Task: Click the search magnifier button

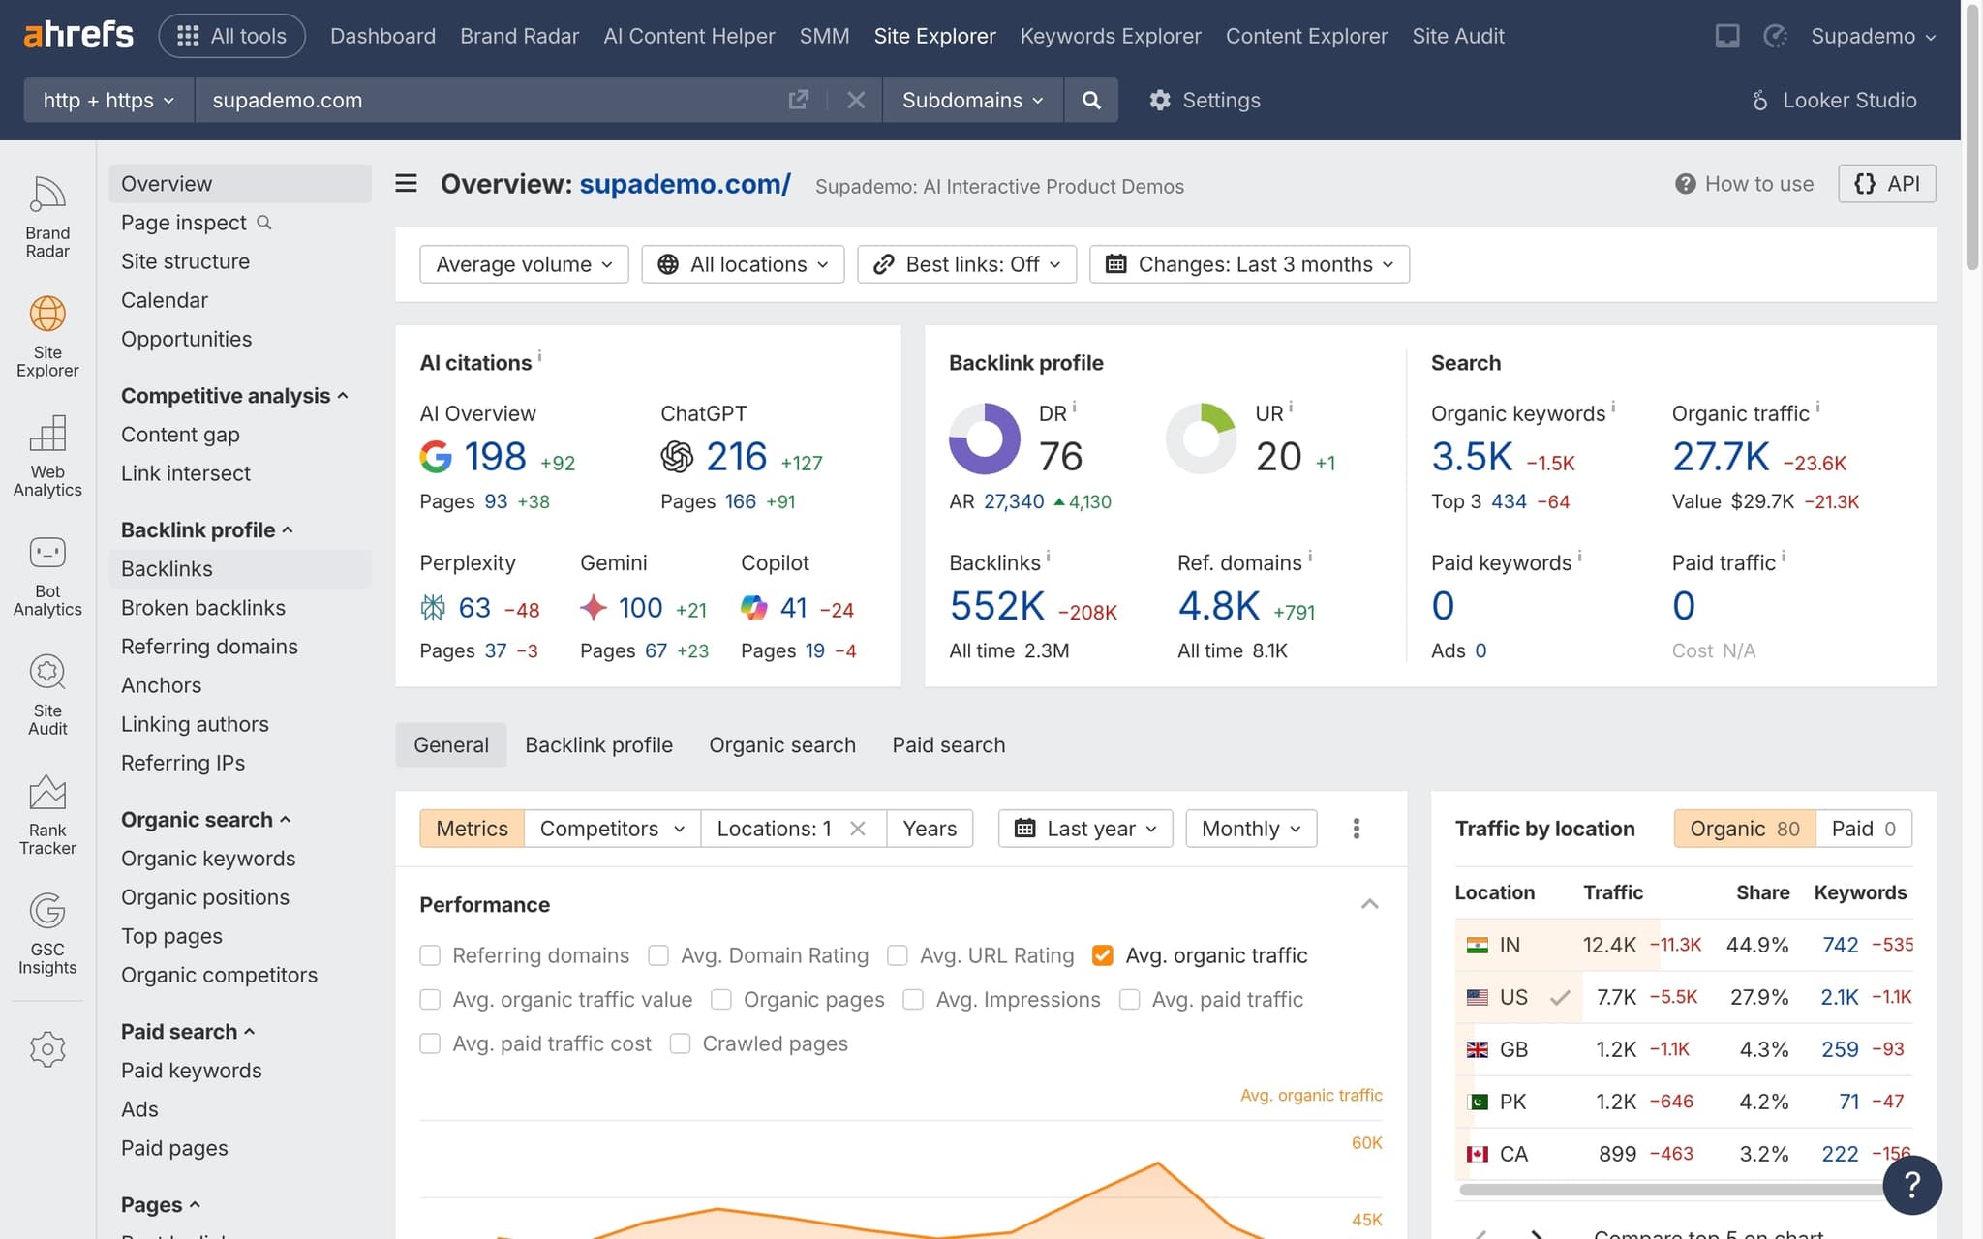Action: click(1091, 100)
